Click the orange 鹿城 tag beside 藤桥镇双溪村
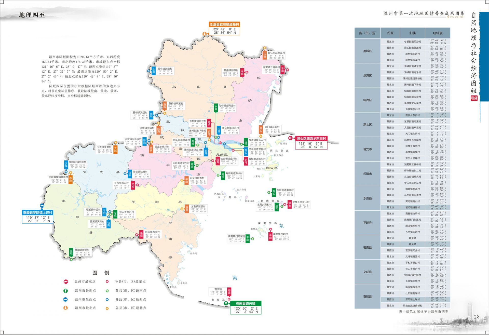The width and height of the screenshot is (489, 335). click(165, 106)
